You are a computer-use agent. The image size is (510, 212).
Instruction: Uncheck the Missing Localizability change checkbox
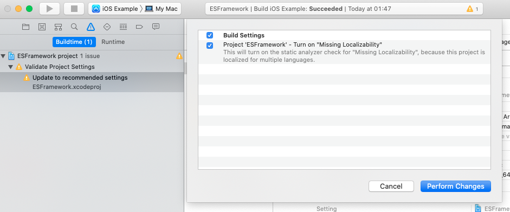pos(210,46)
